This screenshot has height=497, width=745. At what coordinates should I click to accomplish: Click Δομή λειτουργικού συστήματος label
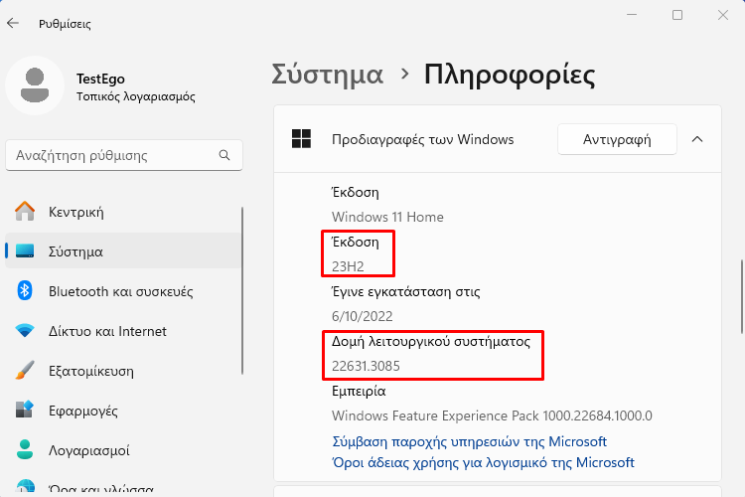(x=431, y=342)
